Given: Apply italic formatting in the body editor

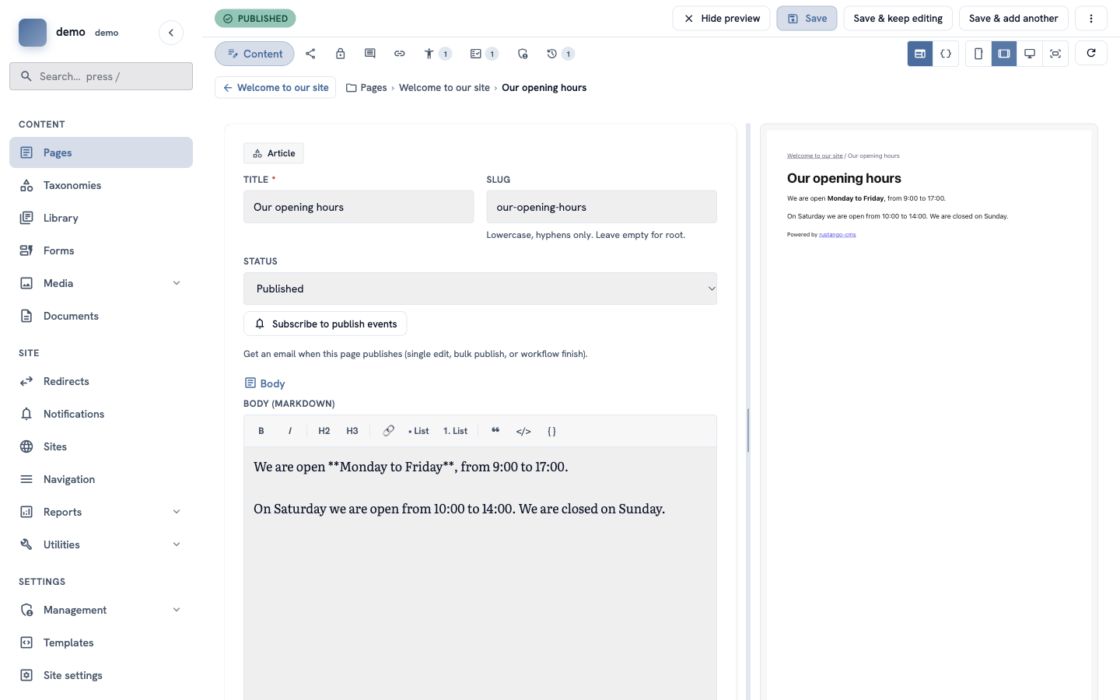Looking at the screenshot, I should [x=290, y=431].
